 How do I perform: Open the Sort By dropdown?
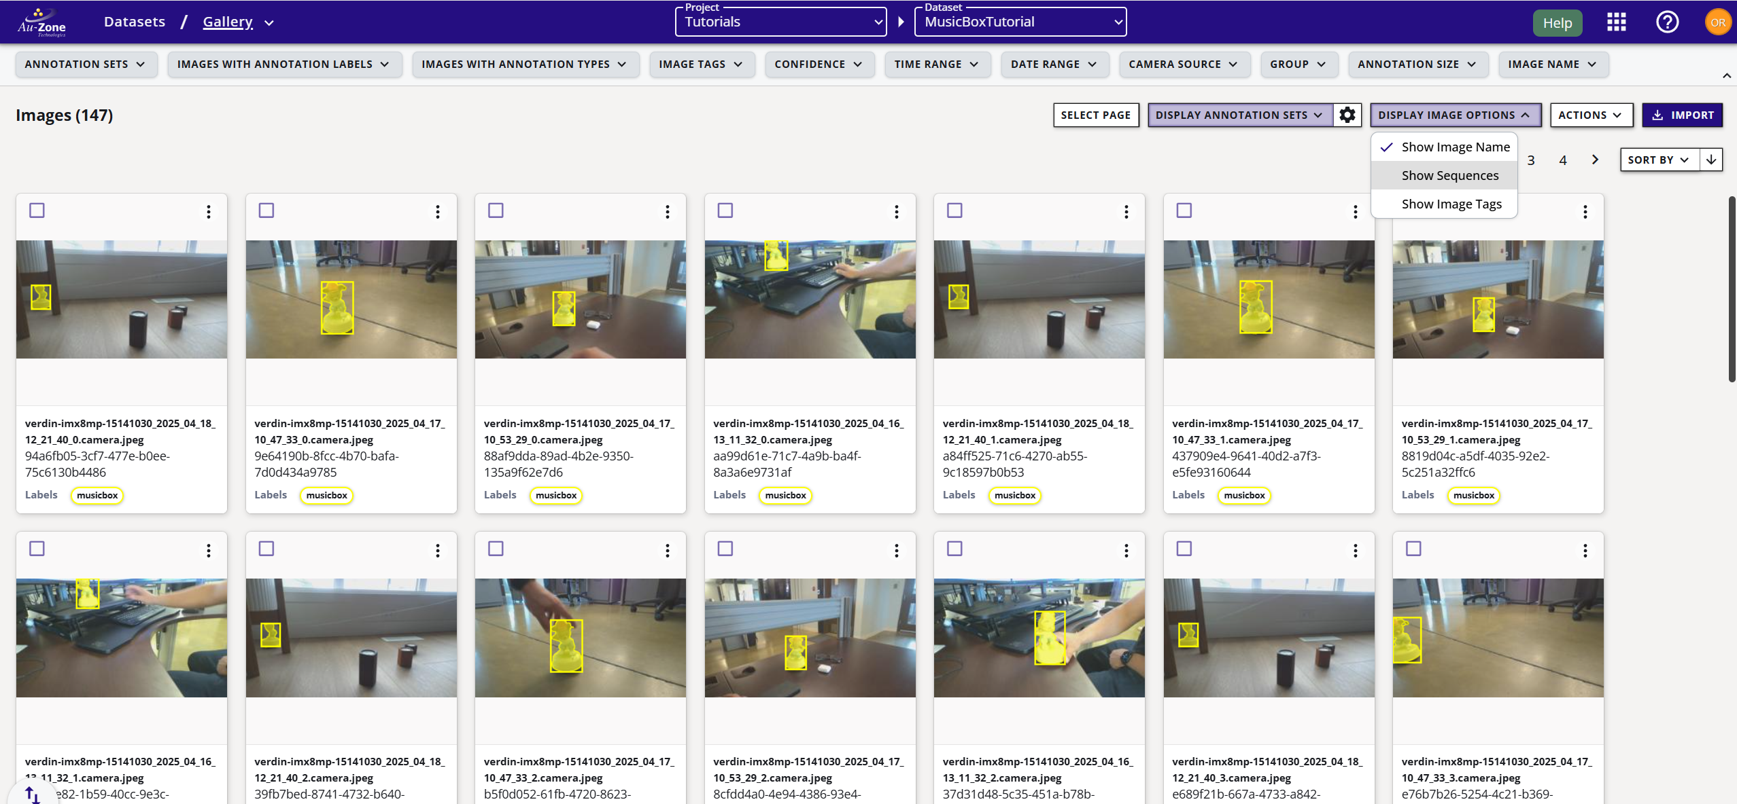coord(1657,160)
